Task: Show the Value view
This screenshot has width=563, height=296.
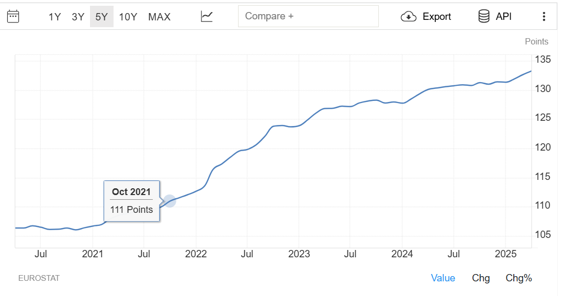Action: point(443,278)
